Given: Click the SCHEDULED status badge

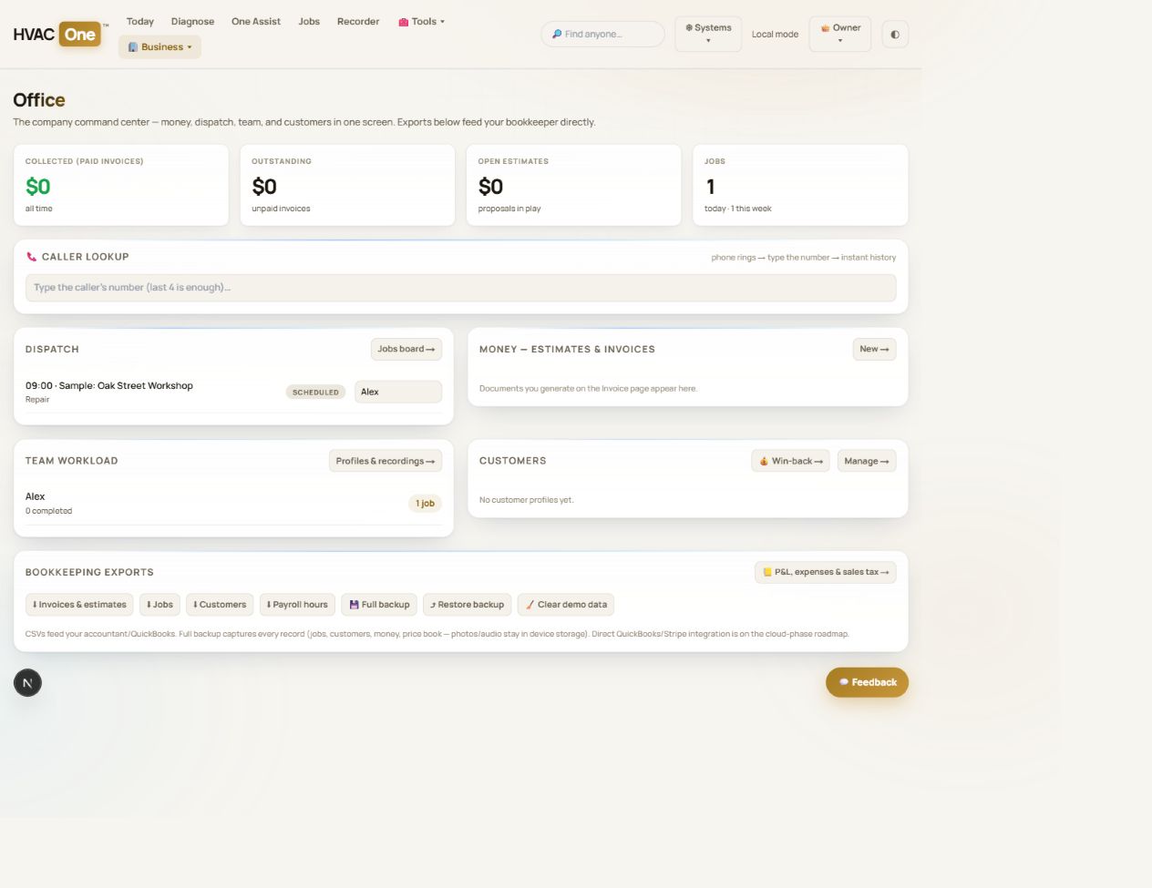Looking at the screenshot, I should 315,393.
